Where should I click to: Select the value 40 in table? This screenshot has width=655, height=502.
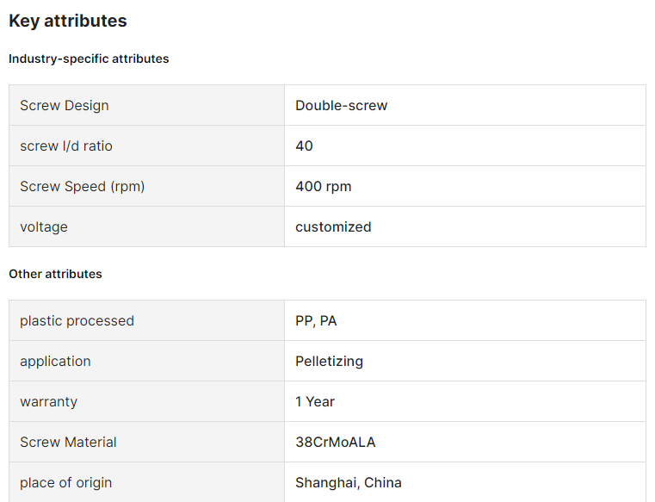[304, 146]
